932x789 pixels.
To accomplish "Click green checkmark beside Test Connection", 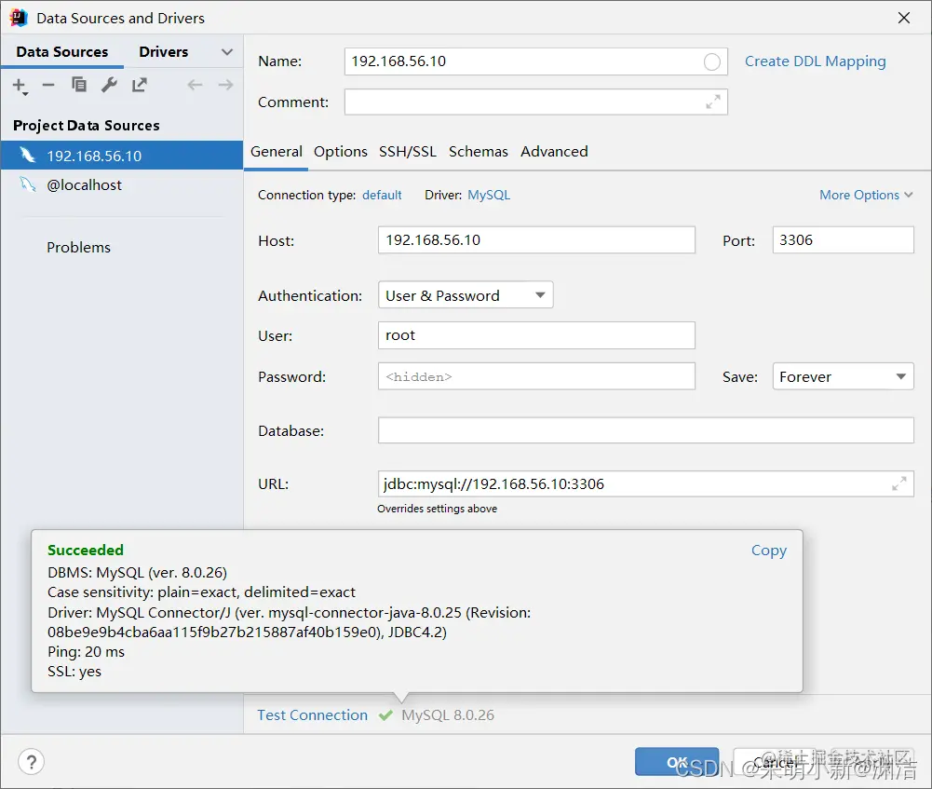I will [385, 715].
